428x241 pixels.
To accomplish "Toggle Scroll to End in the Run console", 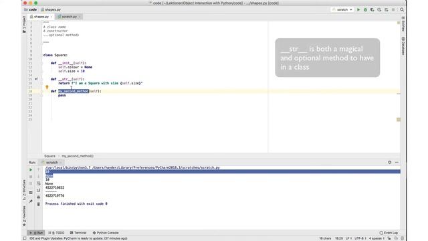I will click(x=39, y=190).
